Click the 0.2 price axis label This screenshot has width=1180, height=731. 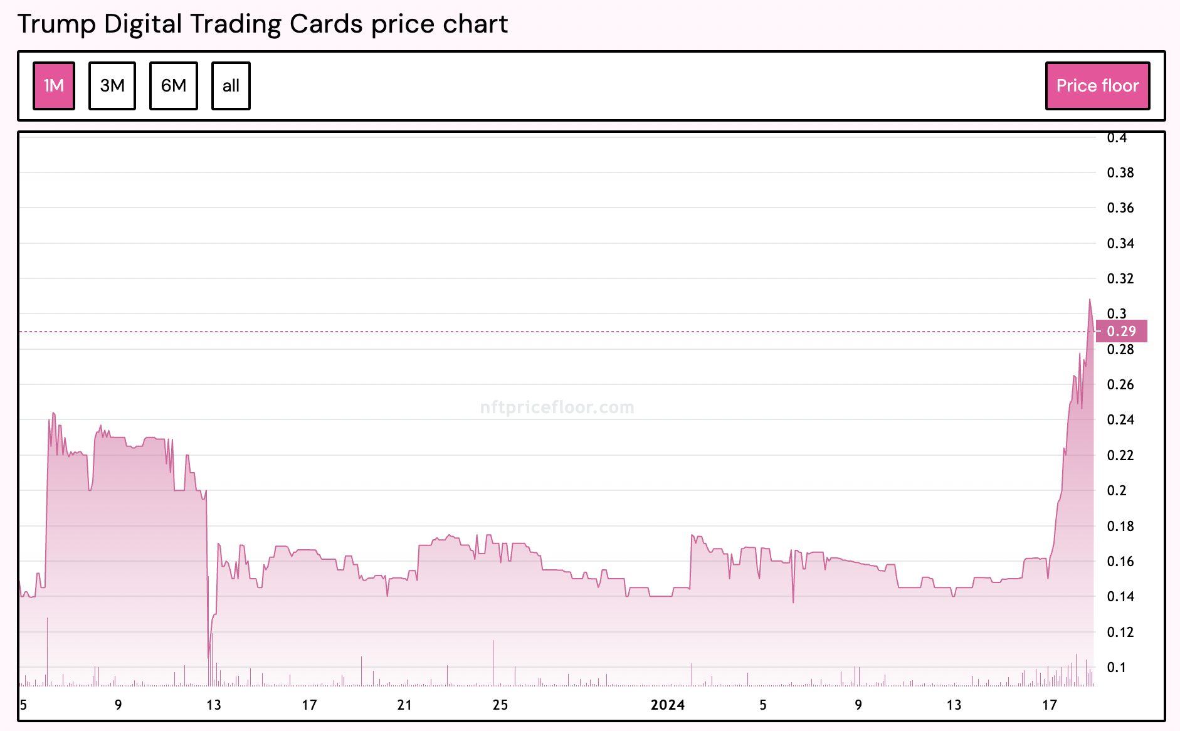click(x=1117, y=490)
